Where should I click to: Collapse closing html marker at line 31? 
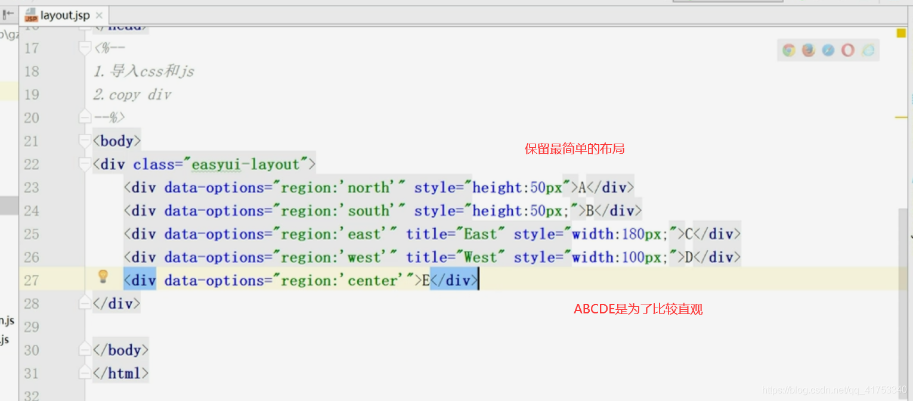[x=85, y=373]
